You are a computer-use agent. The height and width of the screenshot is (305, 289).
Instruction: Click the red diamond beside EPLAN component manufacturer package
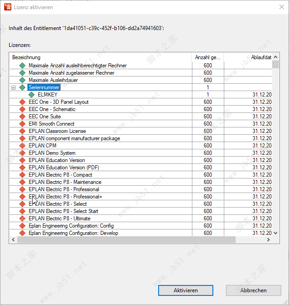pyautogui.click(x=22, y=138)
